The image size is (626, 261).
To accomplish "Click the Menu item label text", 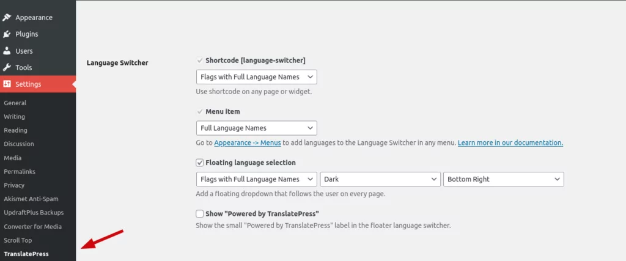I will [x=223, y=111].
